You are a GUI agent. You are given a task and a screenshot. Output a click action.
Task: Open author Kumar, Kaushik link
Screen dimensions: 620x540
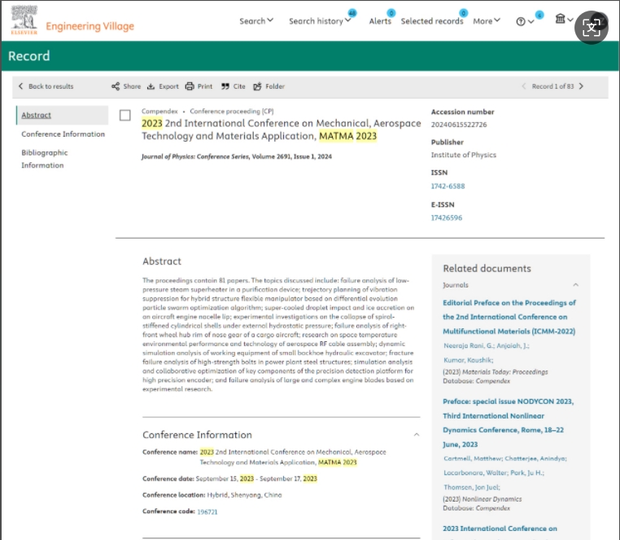[468, 360]
